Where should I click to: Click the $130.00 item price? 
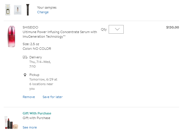173,27
